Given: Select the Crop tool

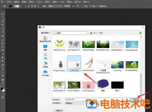Looking at the screenshot, I should click(2, 28).
